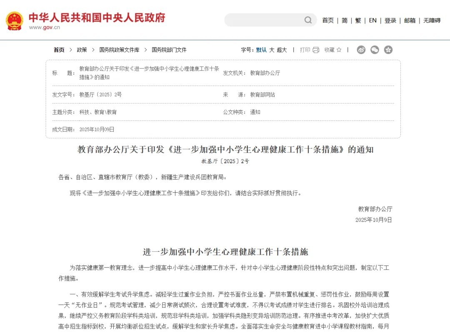
Task: Open the 登录 login link
Action: 390,20
